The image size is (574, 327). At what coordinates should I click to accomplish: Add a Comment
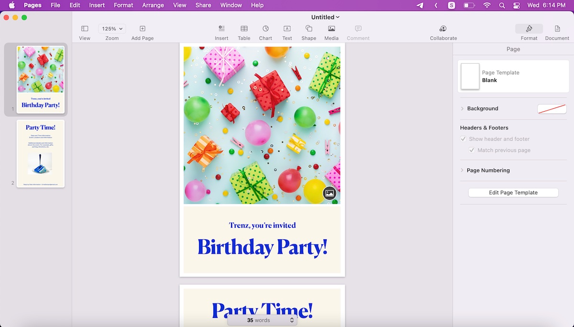[358, 32]
